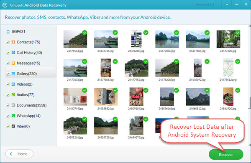251x163 pixels.
Task: Click the Audios music note icon
Action: click(x=13, y=95)
